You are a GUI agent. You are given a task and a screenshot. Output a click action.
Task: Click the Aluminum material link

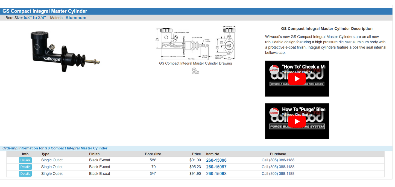click(76, 18)
